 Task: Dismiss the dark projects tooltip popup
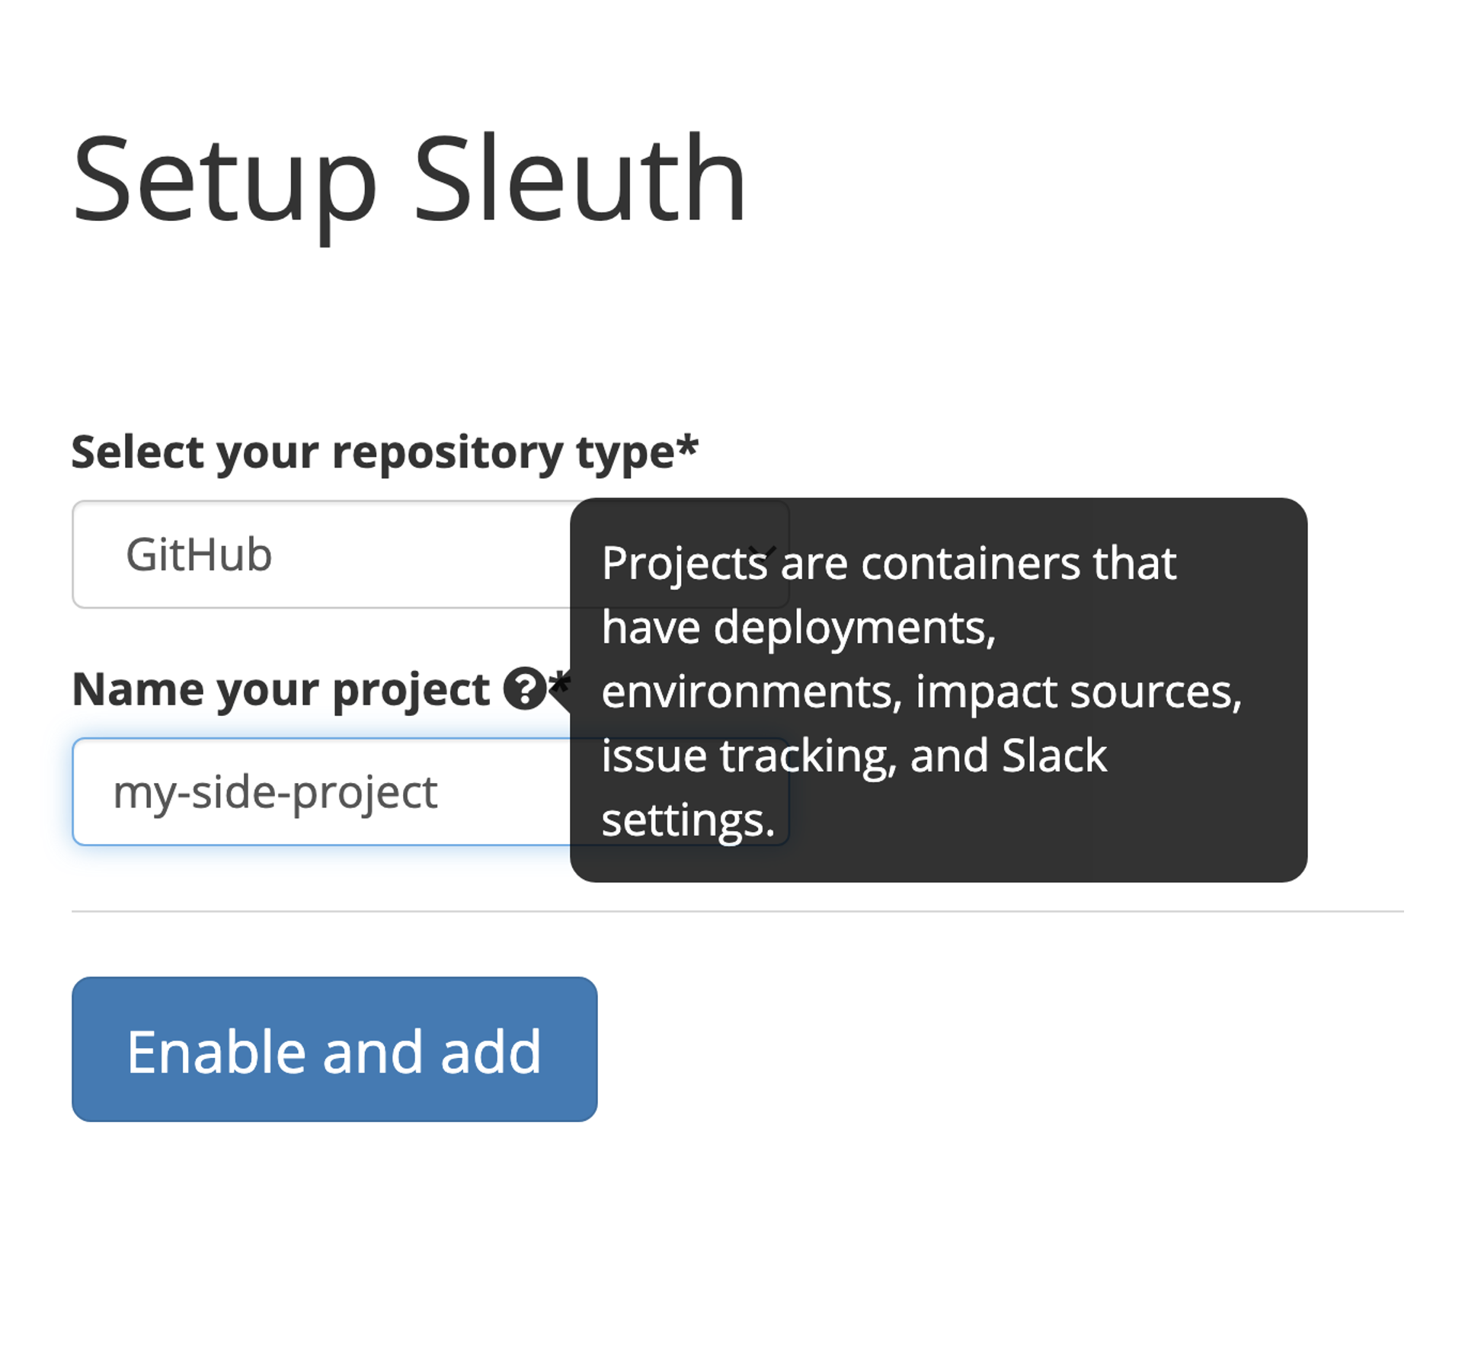(937, 685)
